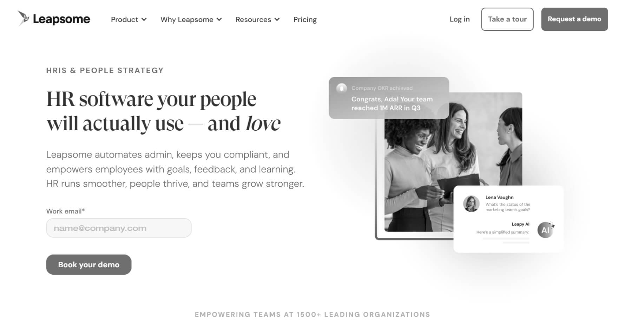Image resolution: width=632 pixels, height=330 pixels.
Task: Click the Company OKR achieved notification card
Action: point(389,98)
